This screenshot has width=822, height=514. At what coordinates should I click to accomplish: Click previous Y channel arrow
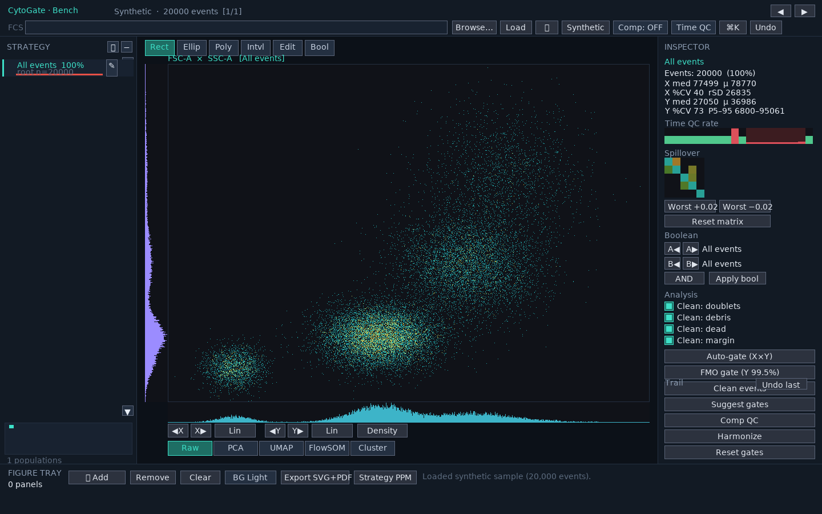tap(275, 431)
